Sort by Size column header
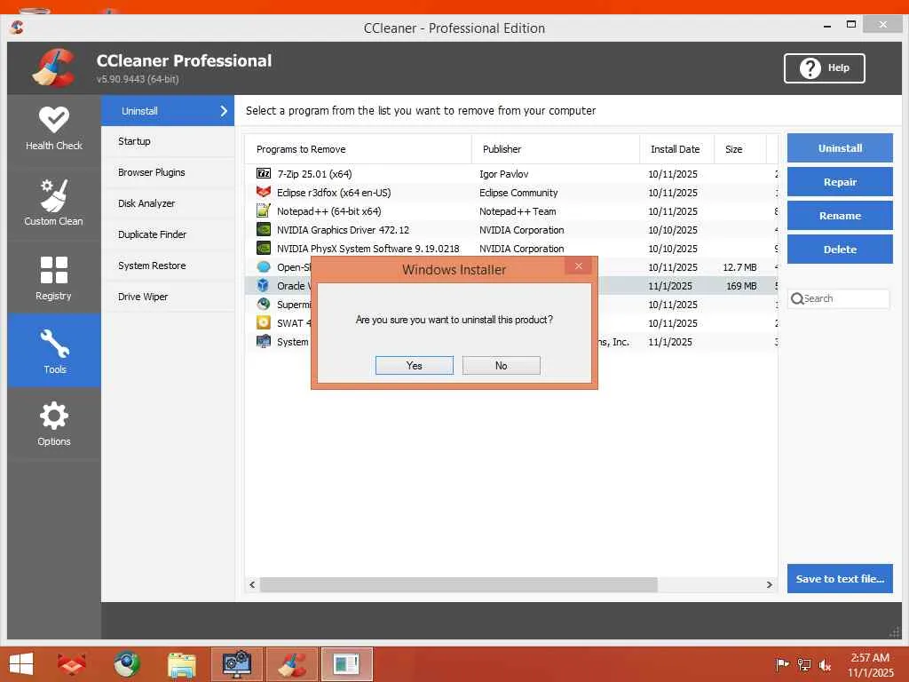 click(x=739, y=149)
